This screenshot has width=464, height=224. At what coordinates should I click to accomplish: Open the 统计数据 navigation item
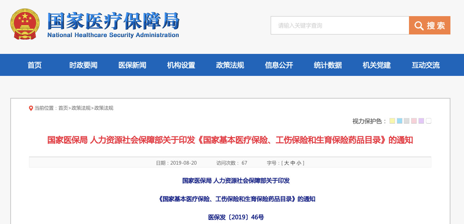pos(328,65)
